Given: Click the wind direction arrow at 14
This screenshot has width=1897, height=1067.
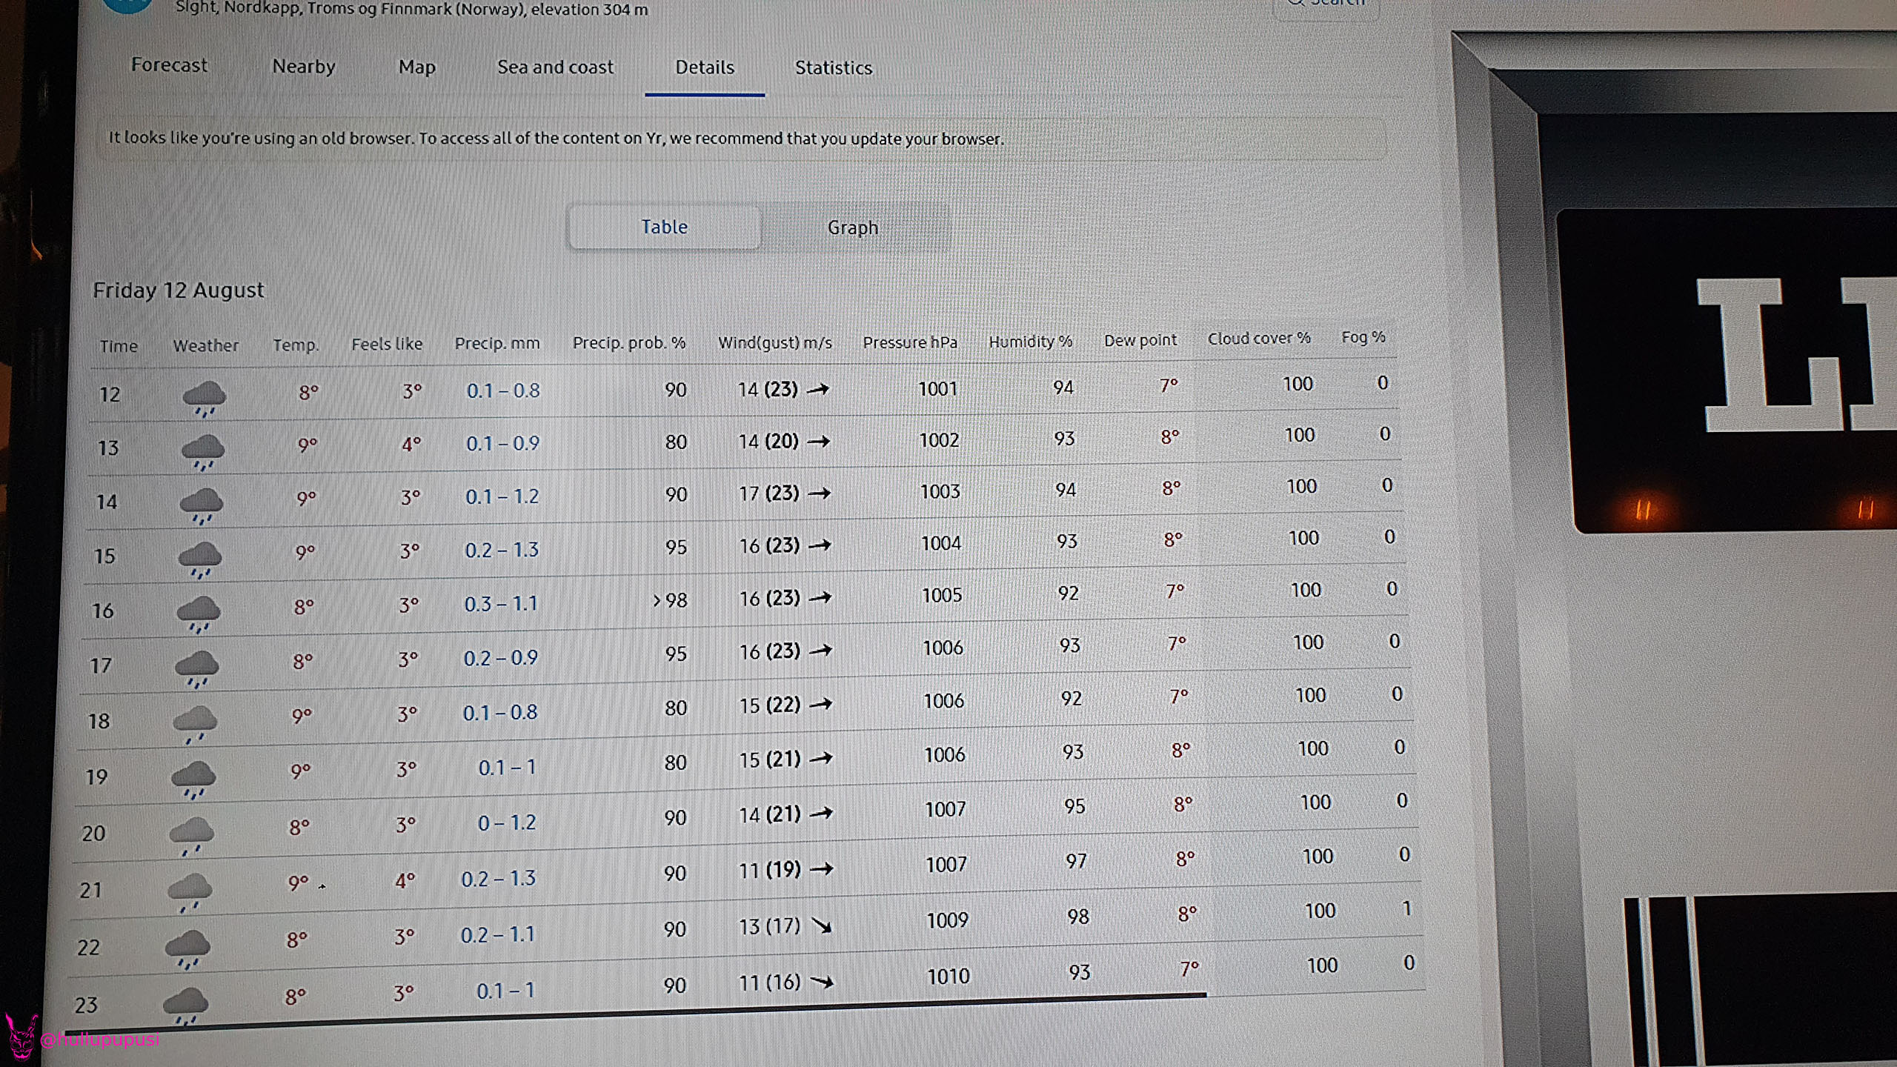Looking at the screenshot, I should (819, 493).
